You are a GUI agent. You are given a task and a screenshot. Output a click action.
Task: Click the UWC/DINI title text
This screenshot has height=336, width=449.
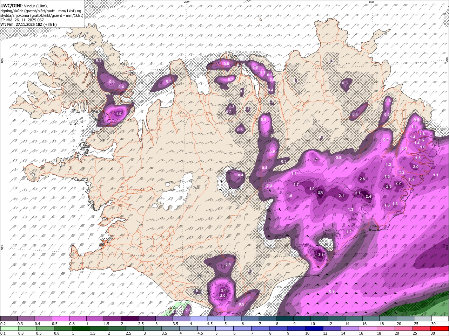point(11,6)
